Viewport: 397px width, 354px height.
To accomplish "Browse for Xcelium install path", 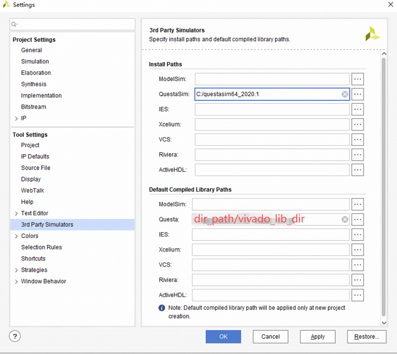I will [x=358, y=125].
